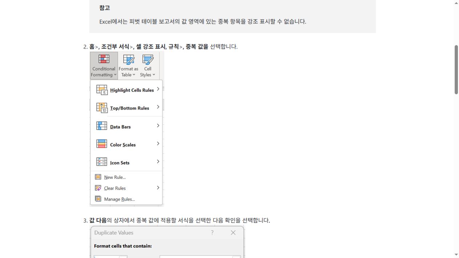Click the Color Scales icon
Screen dimensions: 459x258
pos(102,144)
